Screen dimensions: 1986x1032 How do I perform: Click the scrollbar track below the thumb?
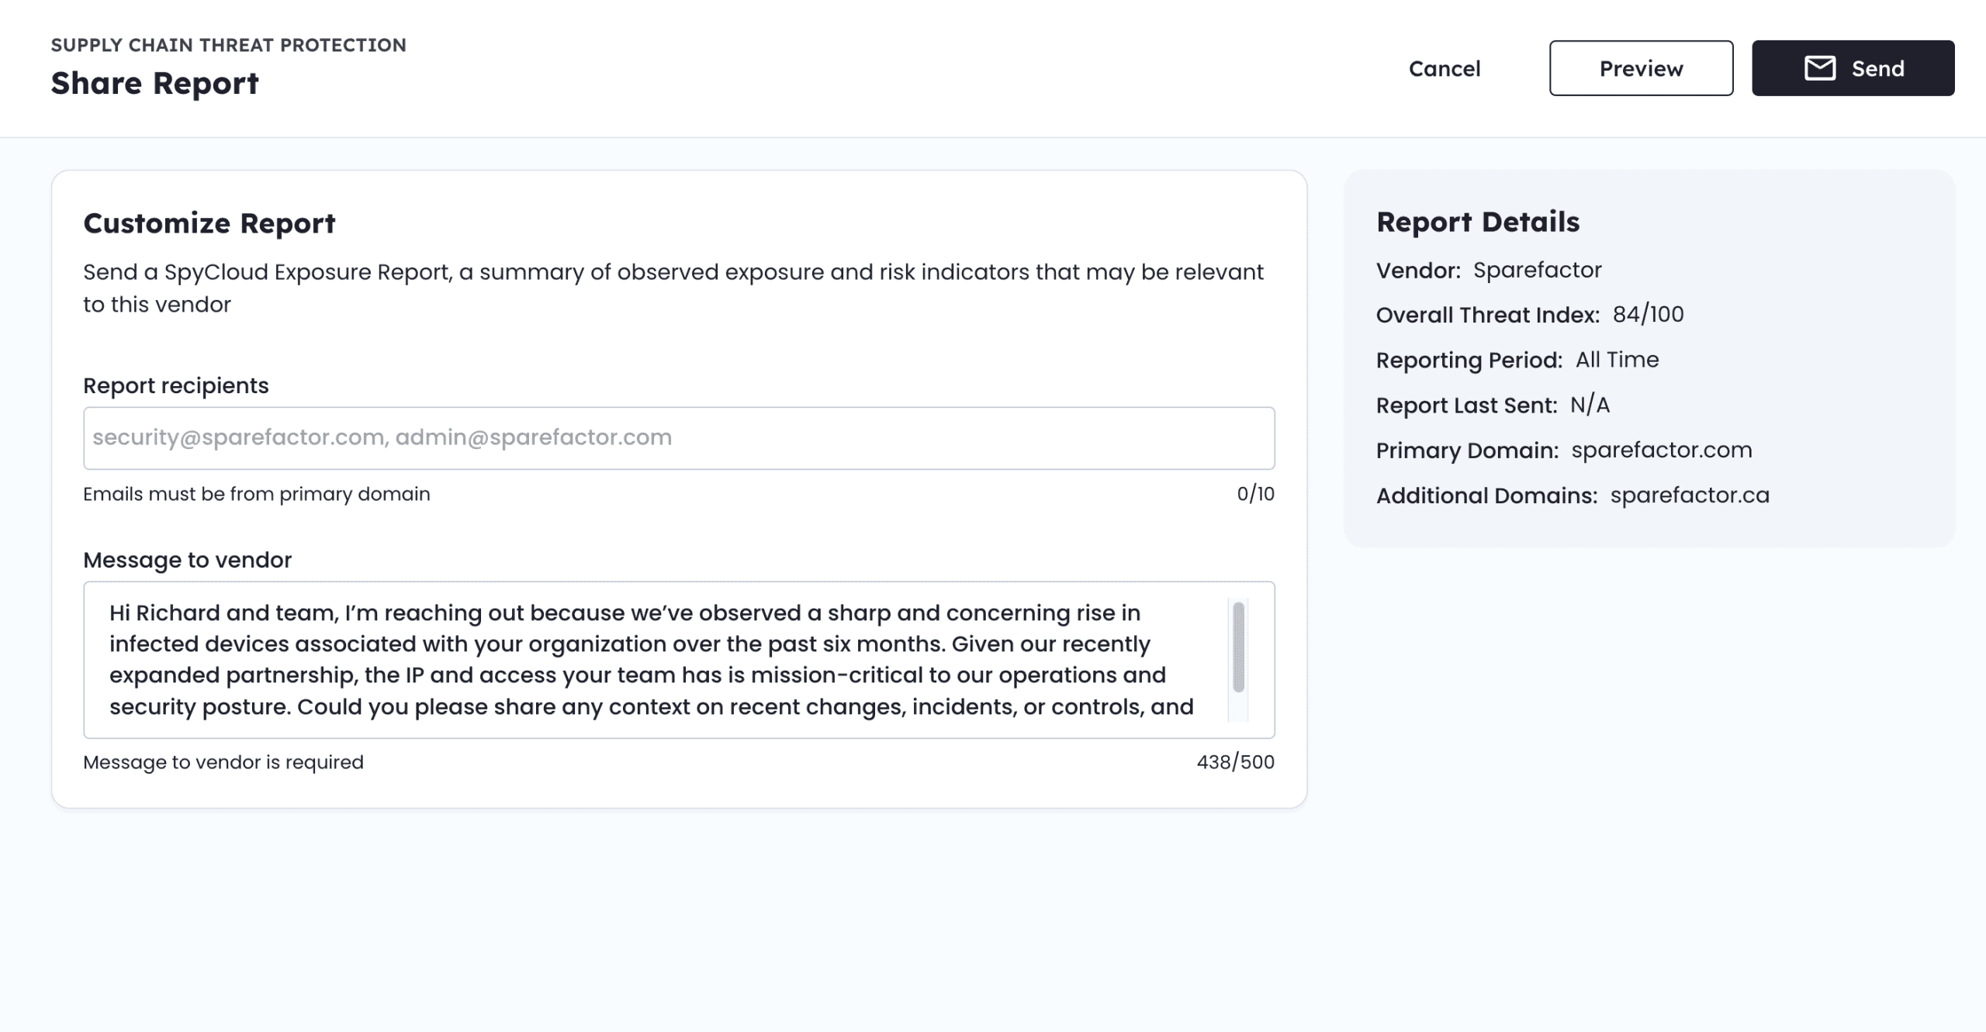tap(1238, 707)
